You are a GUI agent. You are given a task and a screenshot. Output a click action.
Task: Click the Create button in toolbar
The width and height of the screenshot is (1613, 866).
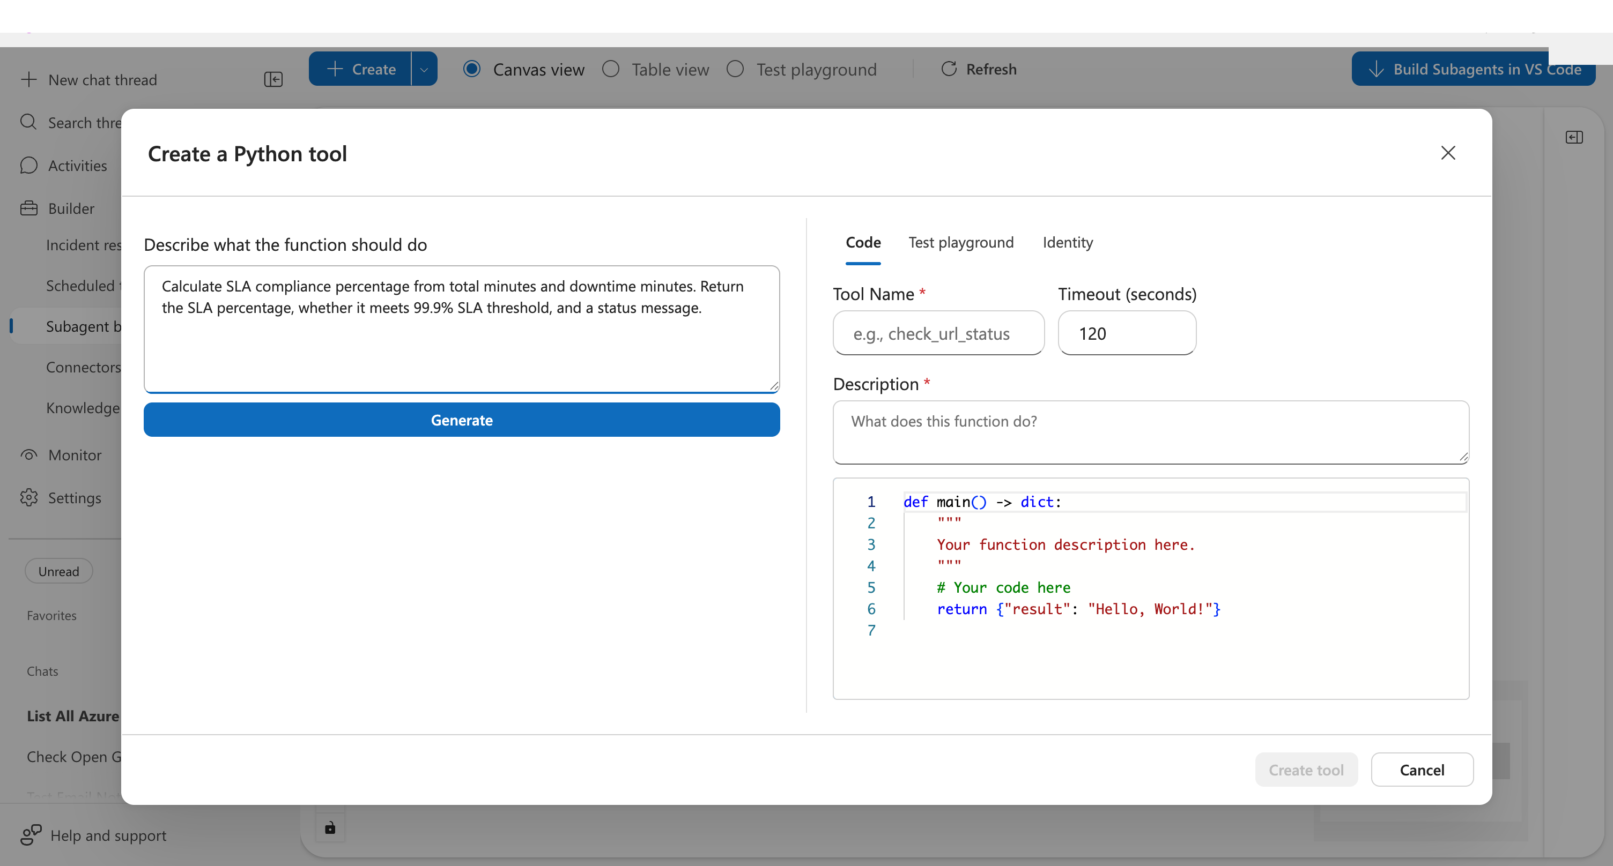click(x=360, y=69)
